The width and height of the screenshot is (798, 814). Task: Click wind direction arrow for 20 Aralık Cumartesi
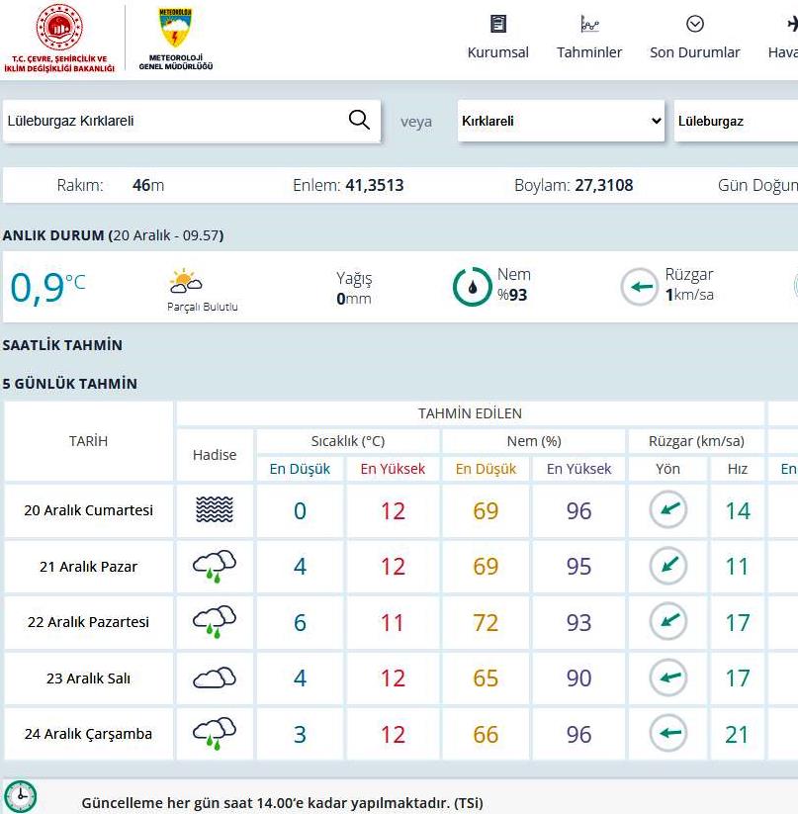[x=668, y=509]
